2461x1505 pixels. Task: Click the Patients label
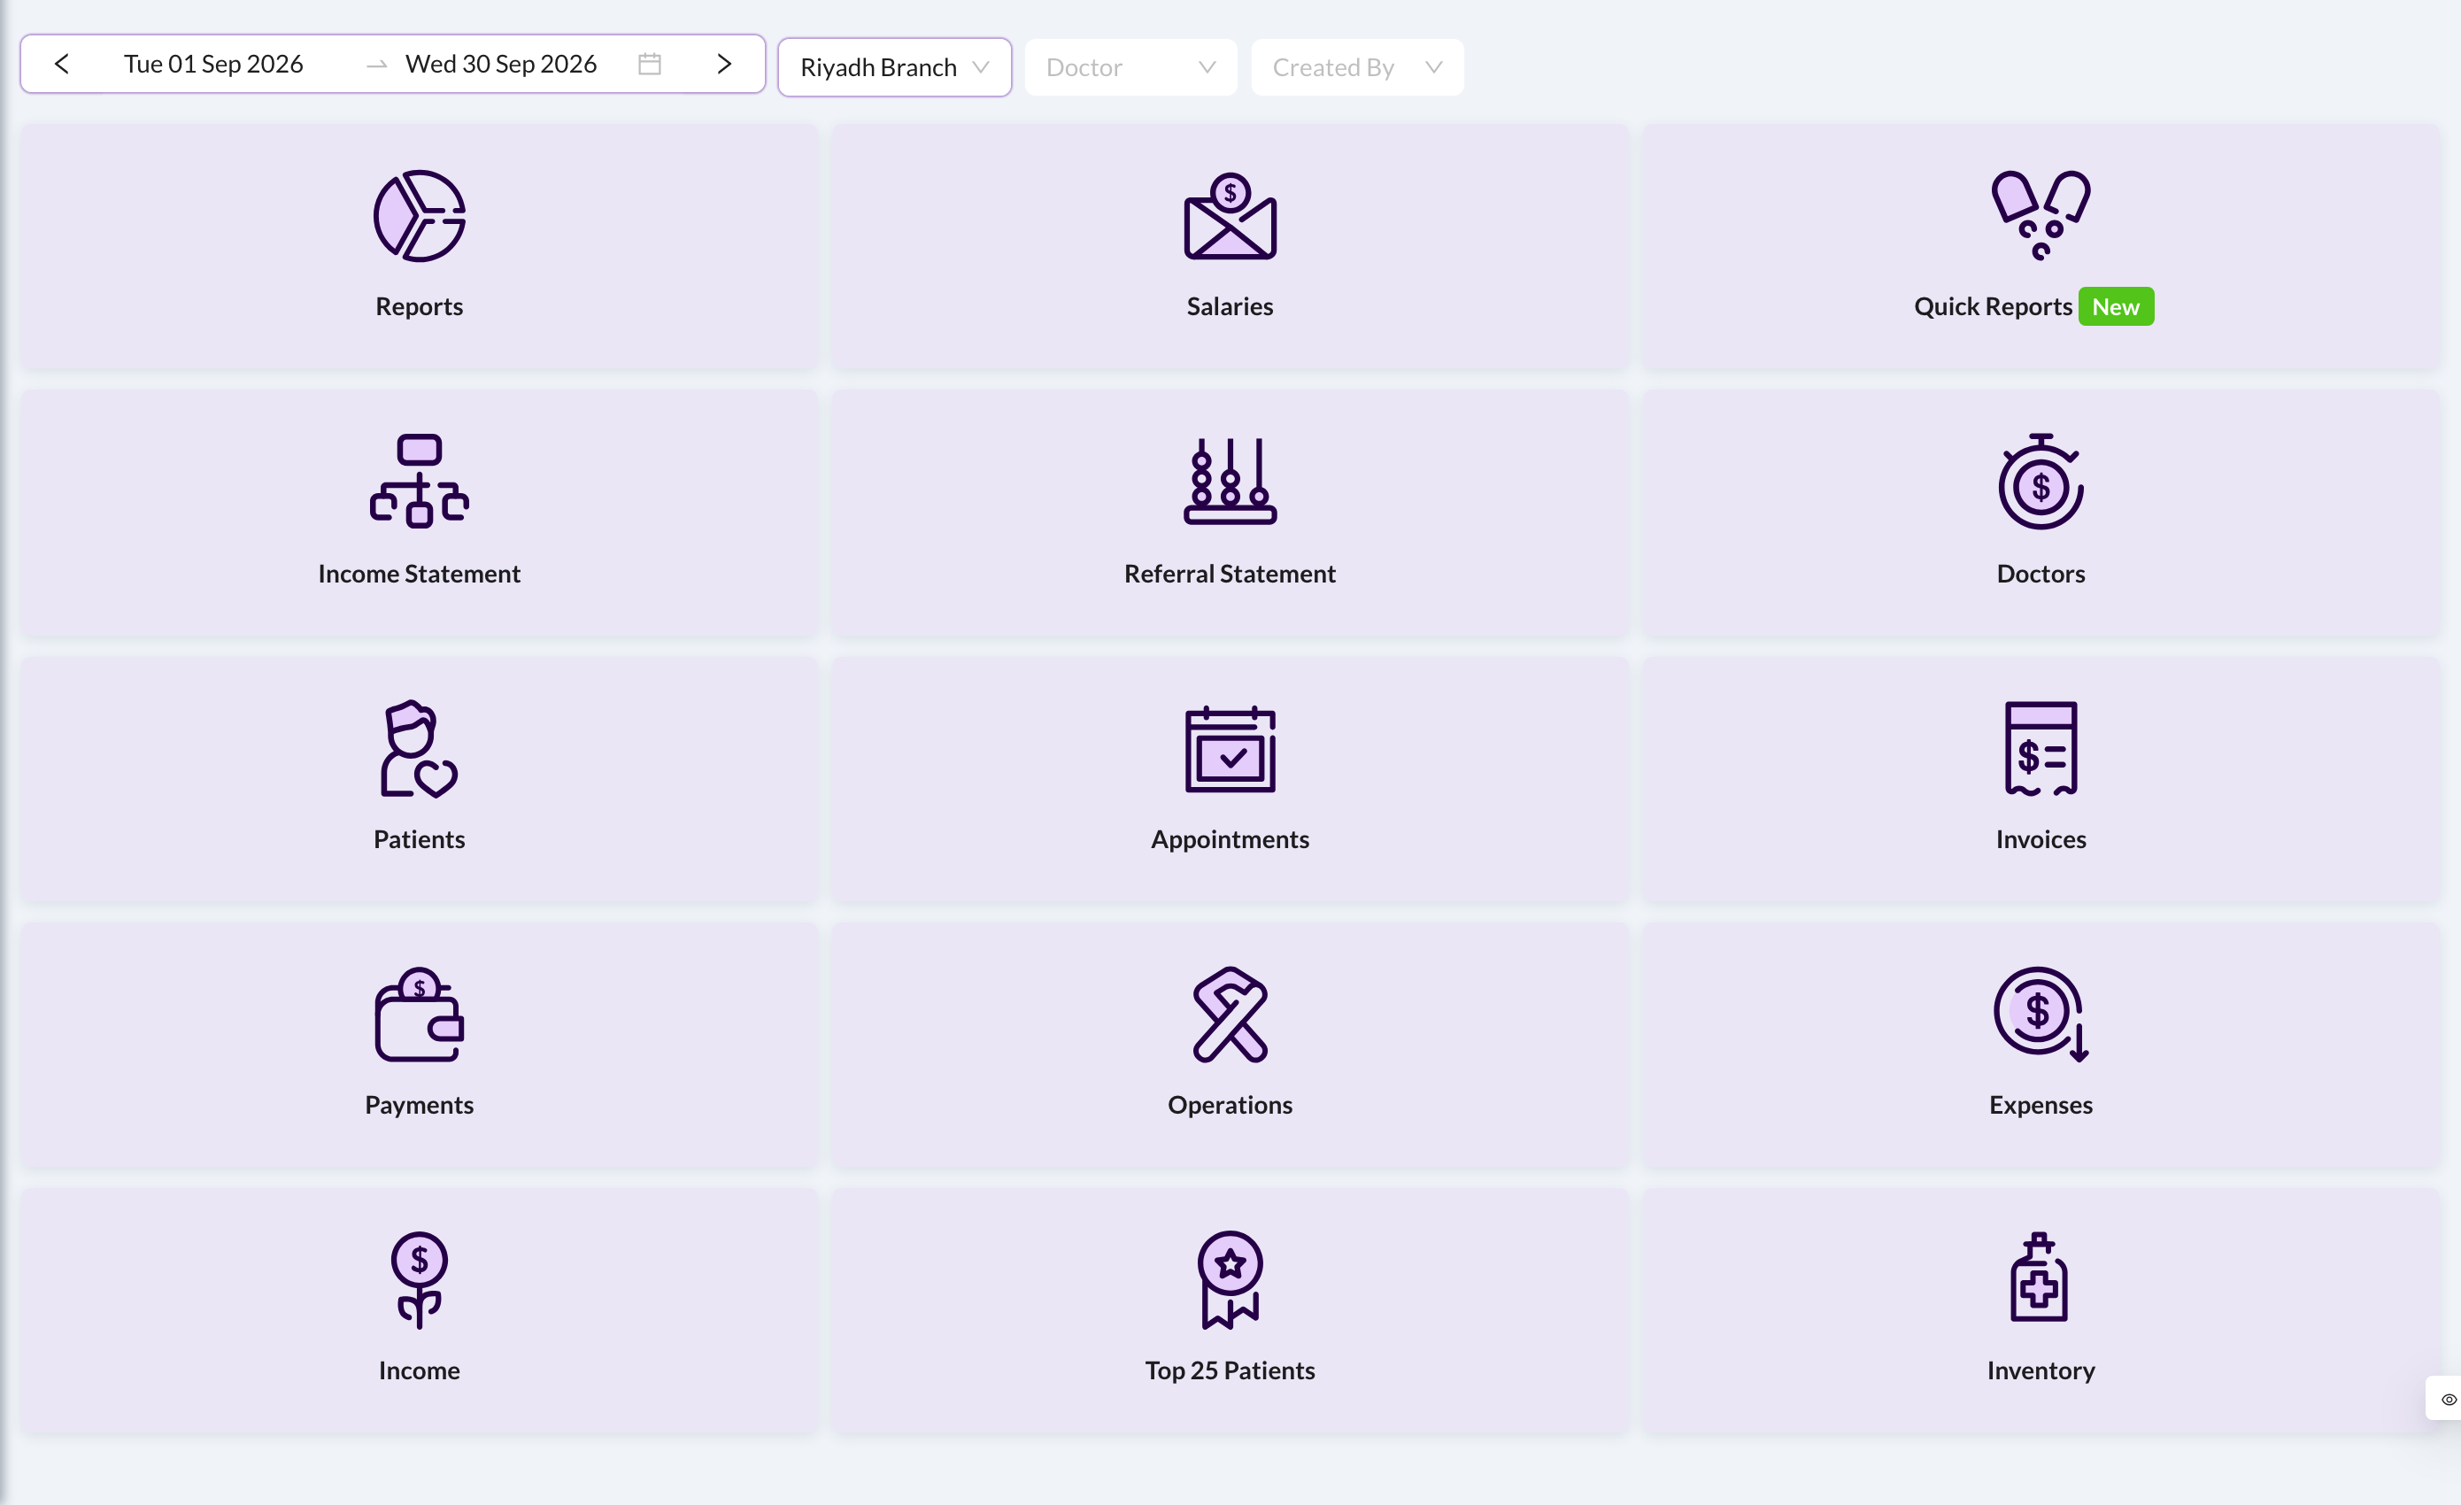[x=420, y=840]
